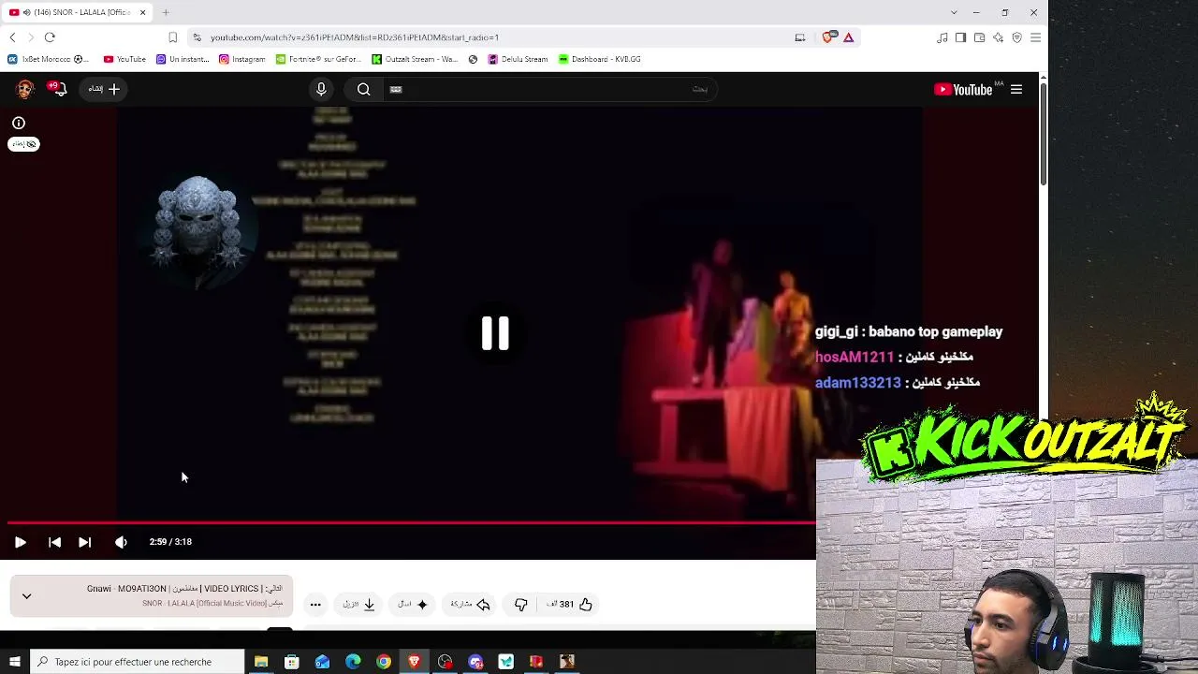Viewport: 1198px width, 674px height.
Task: Open the YouTube account avatar menu
Action: (x=25, y=89)
